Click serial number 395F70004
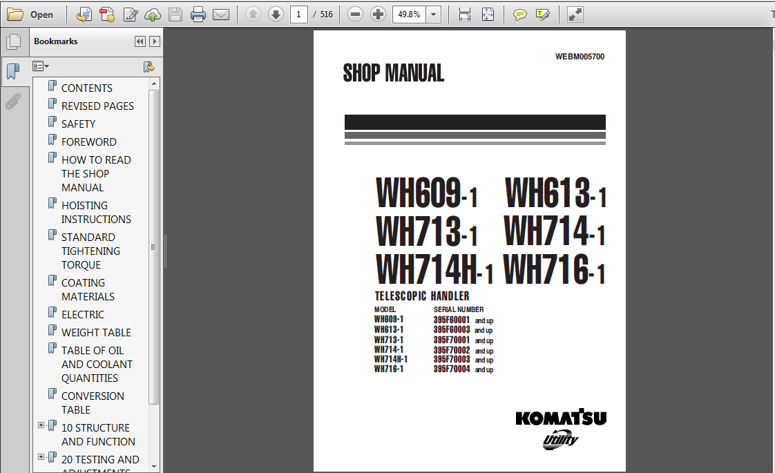This screenshot has width=775, height=473. tap(451, 369)
